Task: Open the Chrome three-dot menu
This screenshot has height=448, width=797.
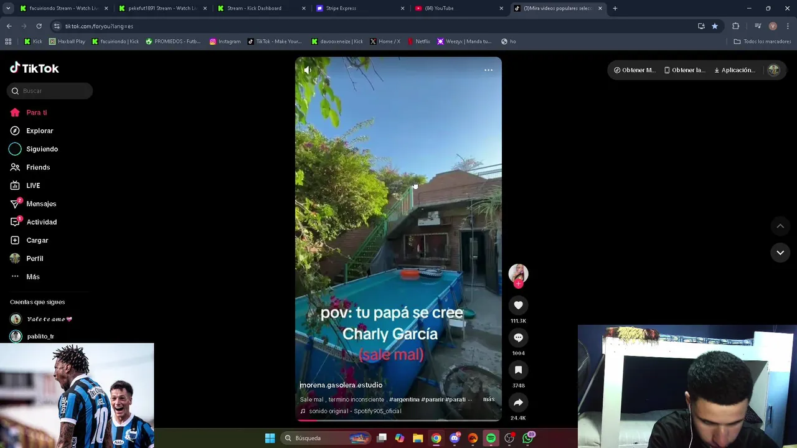Action: pos(788,26)
